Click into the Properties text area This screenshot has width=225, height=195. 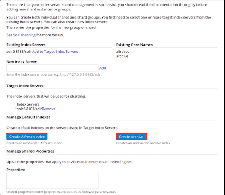point(52,180)
